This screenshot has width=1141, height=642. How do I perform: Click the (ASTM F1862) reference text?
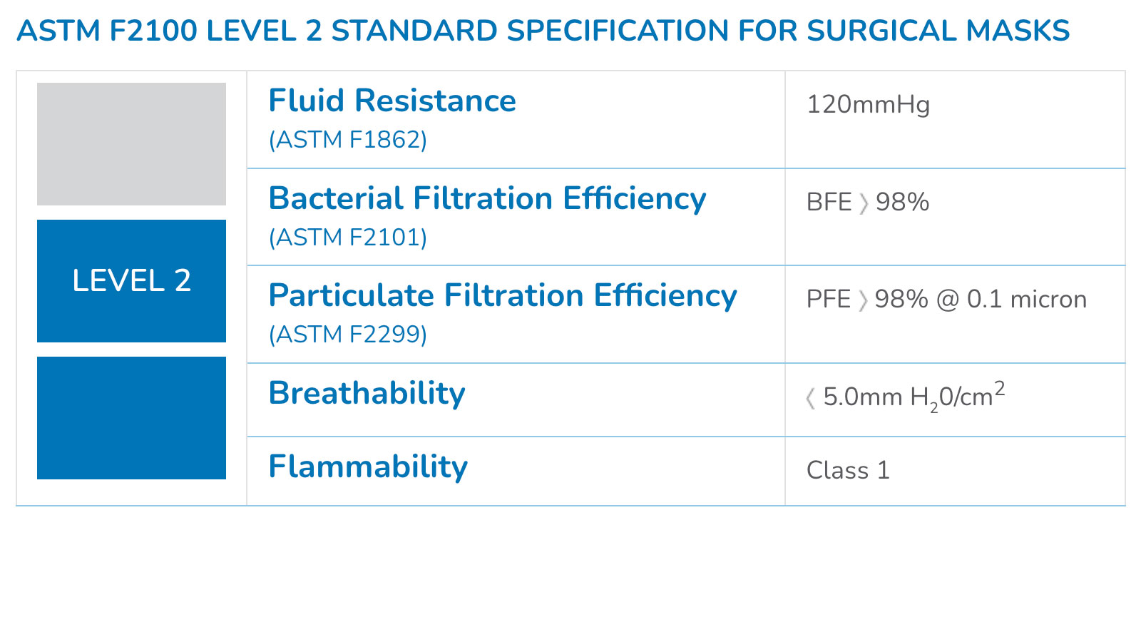pyautogui.click(x=348, y=140)
